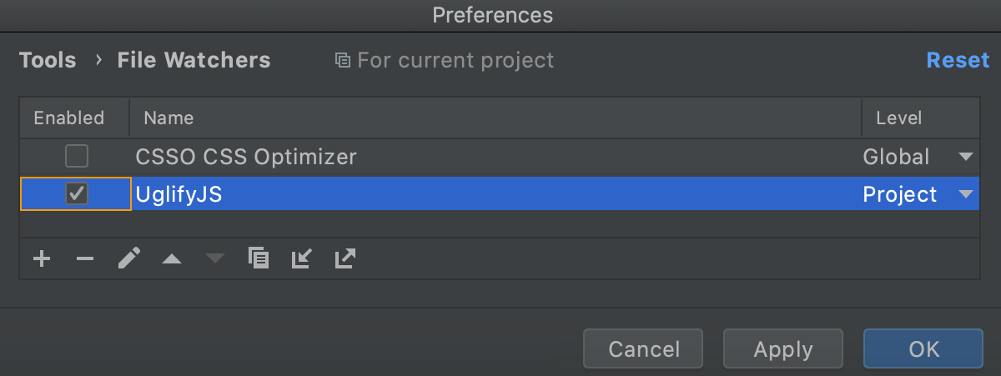Confirm with the OK button
Screen dimensions: 1001x376
click(x=923, y=348)
